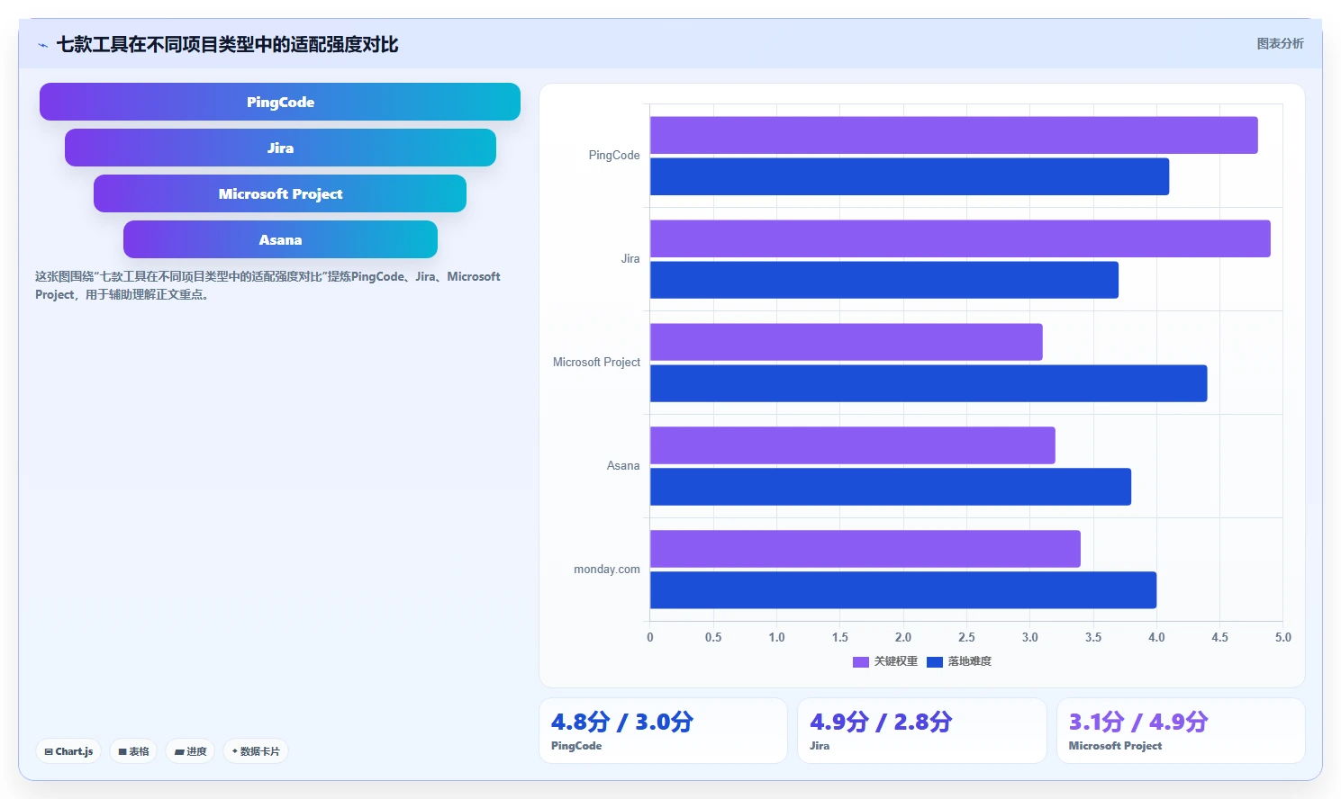Screen dimensions: 1341x799
Task: Select the Microsoft Project funnel bar
Action: 280,193
